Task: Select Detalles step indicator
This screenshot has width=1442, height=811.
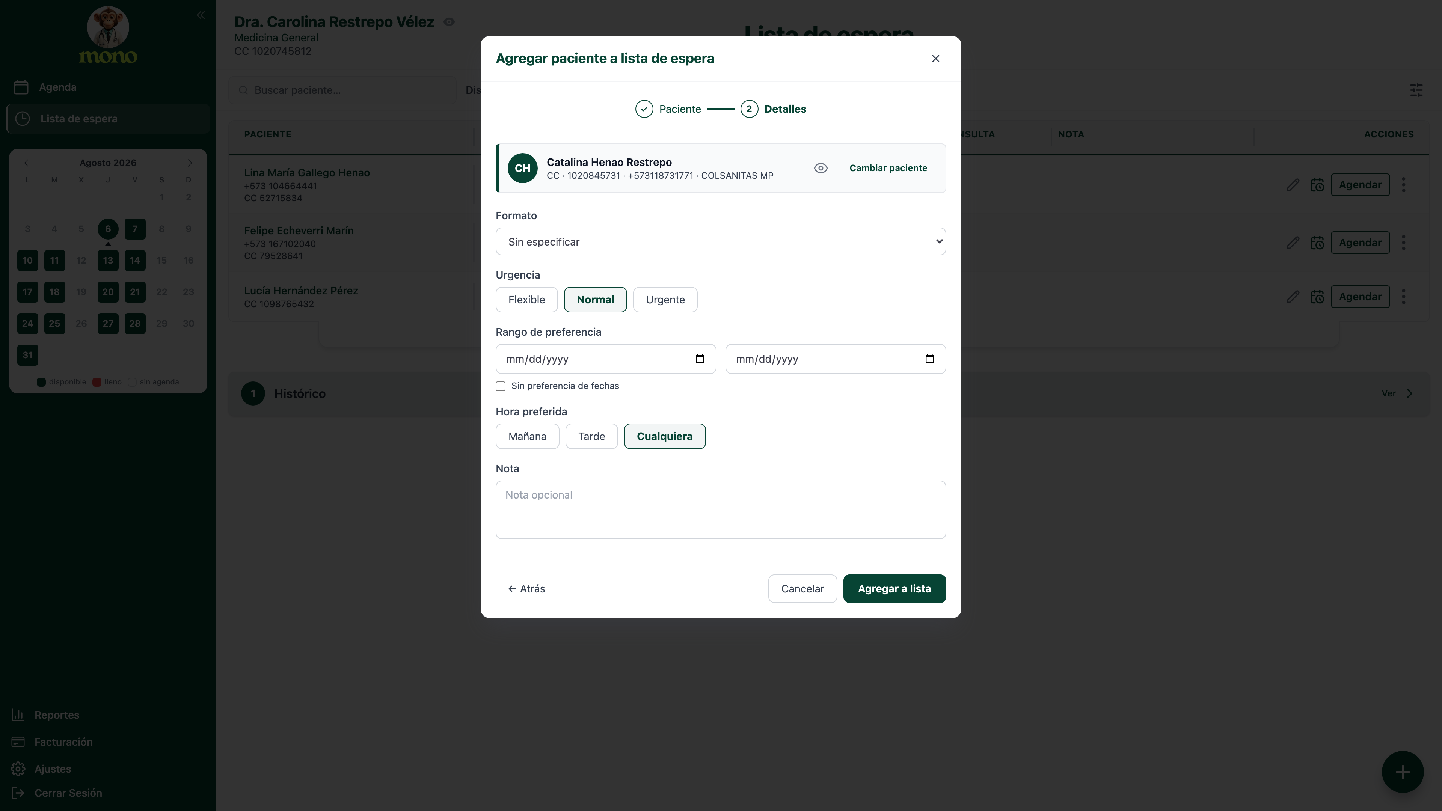Action: [773, 109]
